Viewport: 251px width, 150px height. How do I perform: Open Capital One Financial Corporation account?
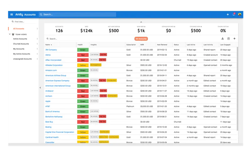pos(60,132)
